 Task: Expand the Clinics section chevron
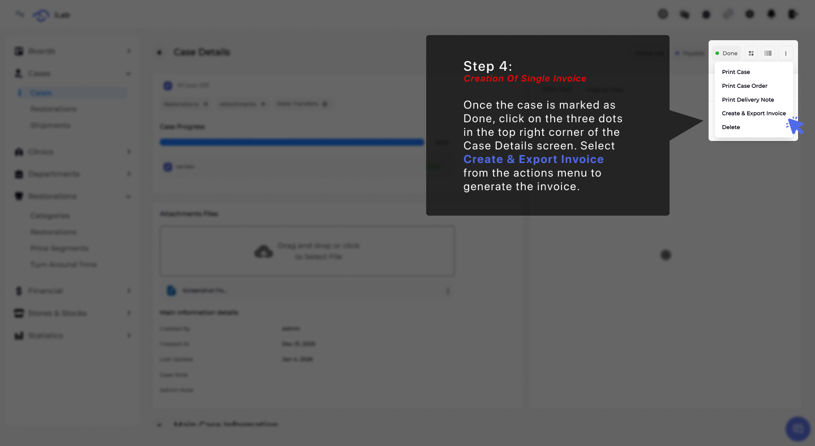point(129,152)
